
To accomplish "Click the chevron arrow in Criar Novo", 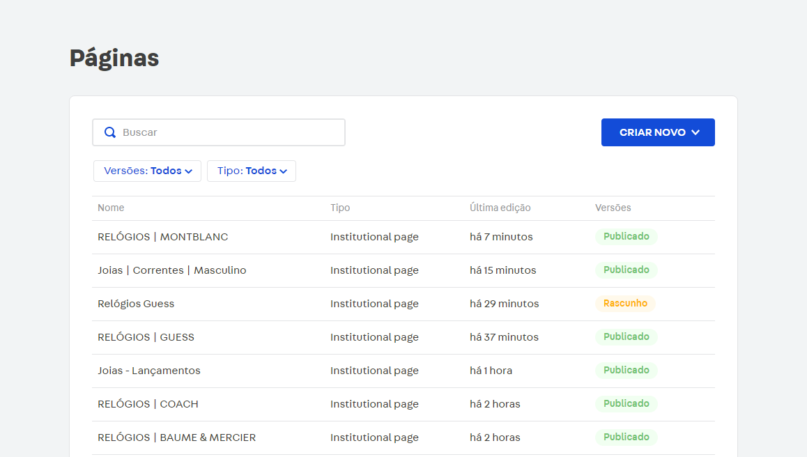I will click(x=695, y=132).
